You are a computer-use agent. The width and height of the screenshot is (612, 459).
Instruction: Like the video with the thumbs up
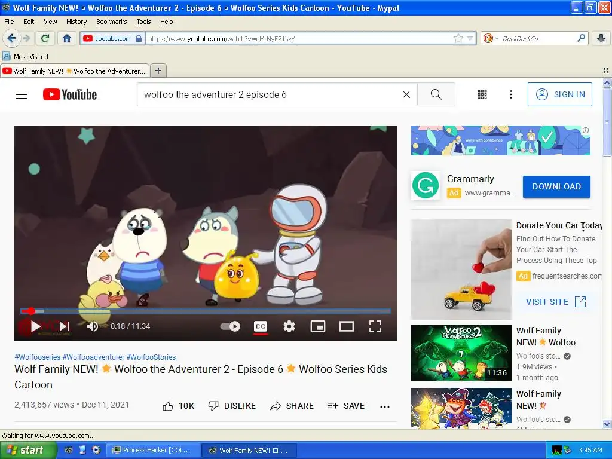coord(168,406)
